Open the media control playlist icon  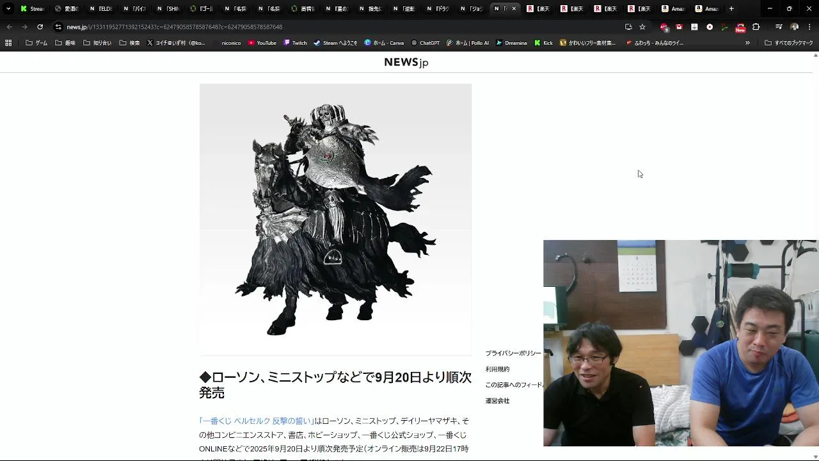tap(779, 27)
